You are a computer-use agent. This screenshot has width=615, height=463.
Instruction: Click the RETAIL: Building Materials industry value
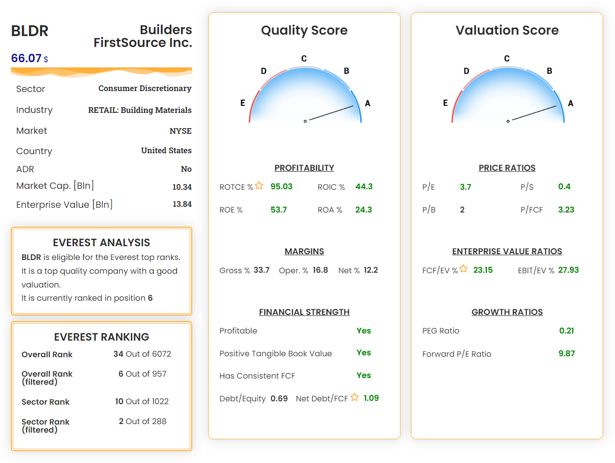(140, 110)
